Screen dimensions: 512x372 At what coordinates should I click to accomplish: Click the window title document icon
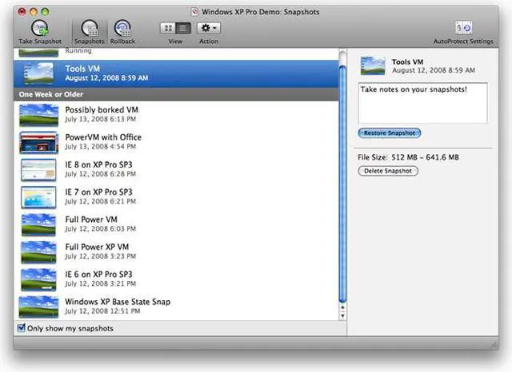coord(194,12)
